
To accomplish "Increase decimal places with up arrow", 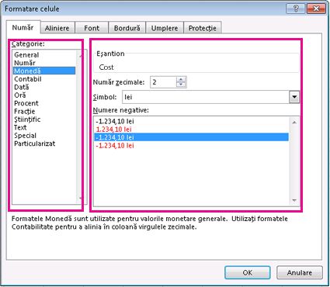I will 181,80.
